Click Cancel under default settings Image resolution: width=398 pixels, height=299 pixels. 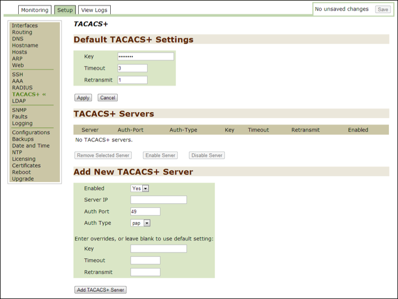tap(108, 98)
